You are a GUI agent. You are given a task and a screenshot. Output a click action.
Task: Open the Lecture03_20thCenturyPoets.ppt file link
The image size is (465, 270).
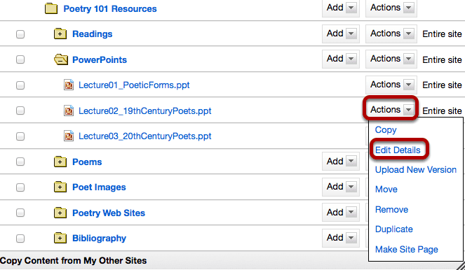(144, 136)
